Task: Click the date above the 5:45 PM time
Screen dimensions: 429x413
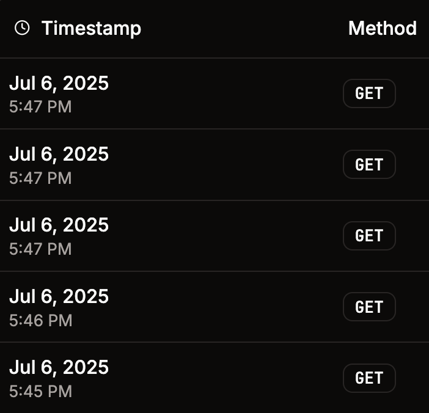Action: (x=59, y=367)
